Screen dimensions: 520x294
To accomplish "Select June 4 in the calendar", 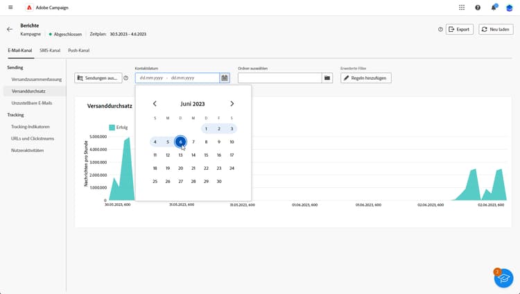I will coord(155,141).
